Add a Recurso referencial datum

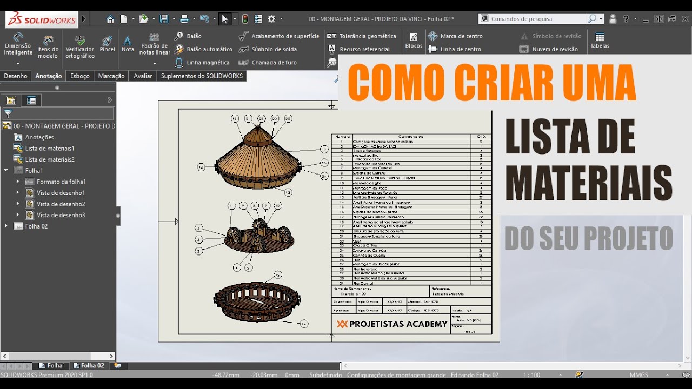pyautogui.click(x=359, y=49)
